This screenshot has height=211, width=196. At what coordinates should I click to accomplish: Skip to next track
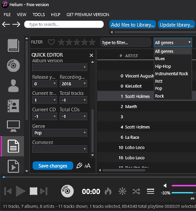click(x=44, y=191)
